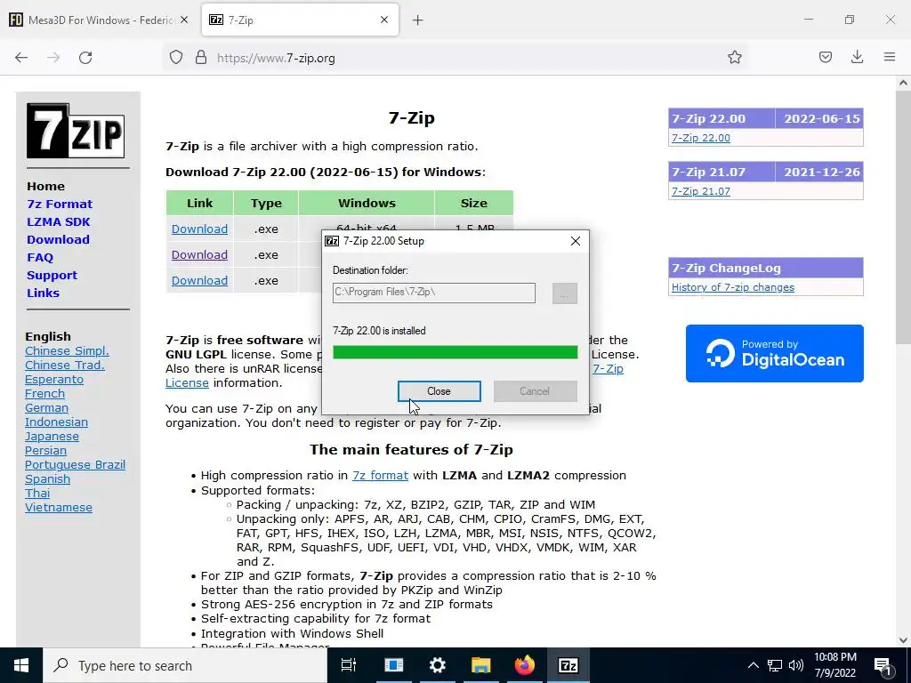Switch language to Thai
This screenshot has height=683, width=911.
37,493
